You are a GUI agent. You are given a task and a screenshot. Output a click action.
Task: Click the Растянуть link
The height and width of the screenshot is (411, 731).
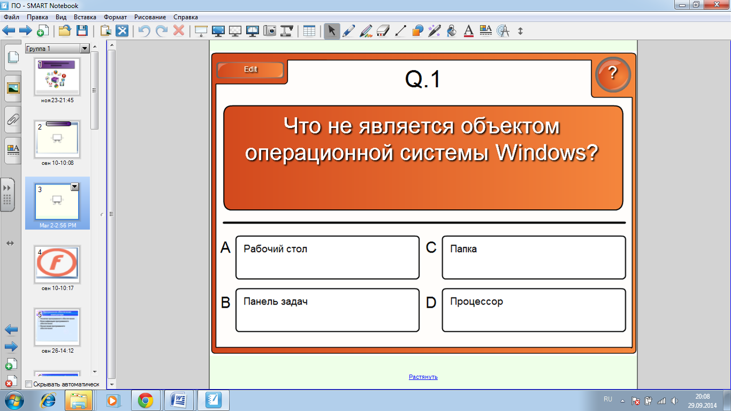tap(423, 377)
